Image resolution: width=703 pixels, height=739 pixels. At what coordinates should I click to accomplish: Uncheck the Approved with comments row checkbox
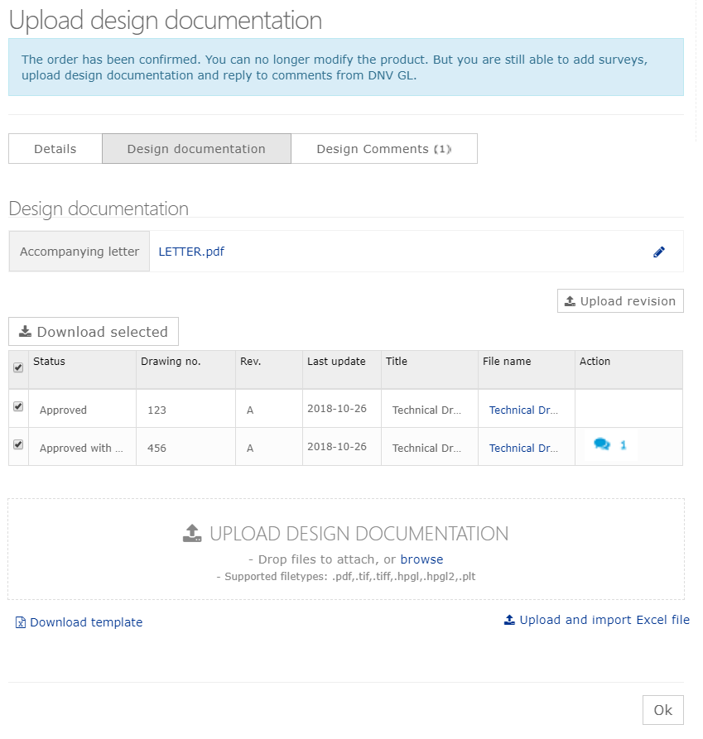pyautogui.click(x=18, y=442)
